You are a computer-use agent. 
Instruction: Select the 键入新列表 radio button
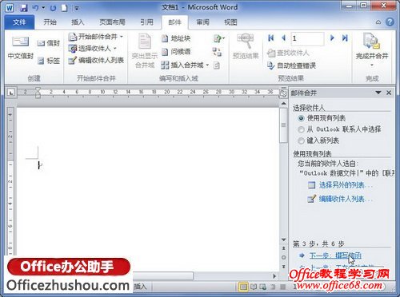pyautogui.click(x=301, y=141)
